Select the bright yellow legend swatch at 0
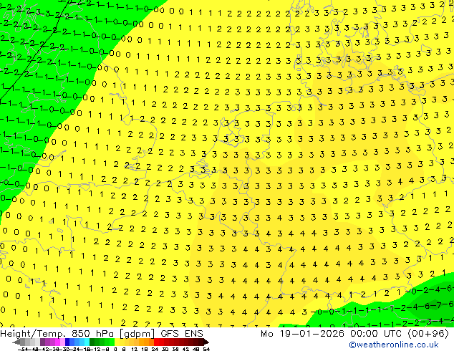 pos(117,342)
